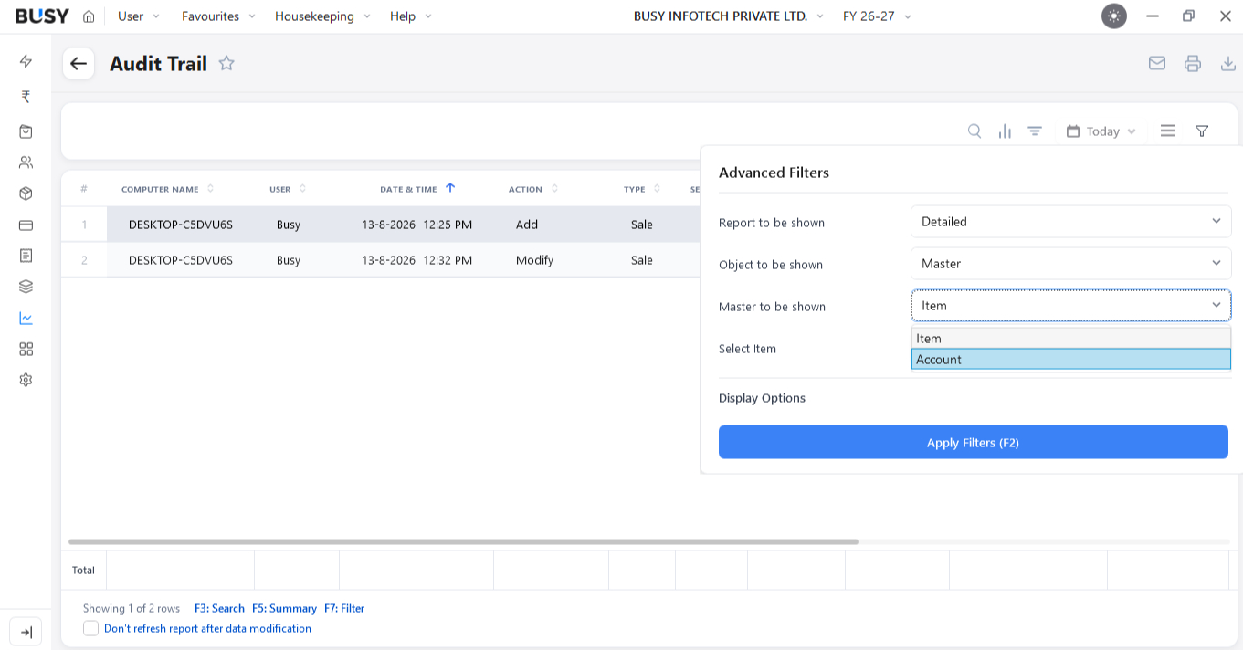Open the rupee sidebar icon
Image resolution: width=1243 pixels, height=650 pixels.
(x=26, y=97)
